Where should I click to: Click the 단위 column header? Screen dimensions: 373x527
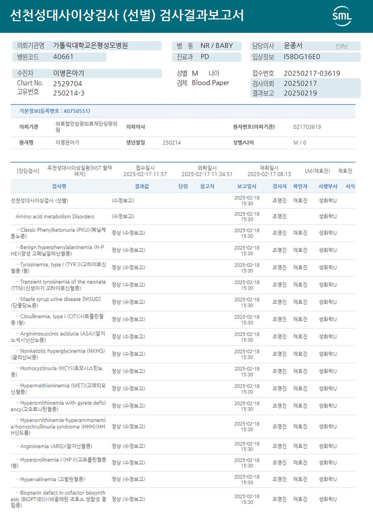point(183,187)
